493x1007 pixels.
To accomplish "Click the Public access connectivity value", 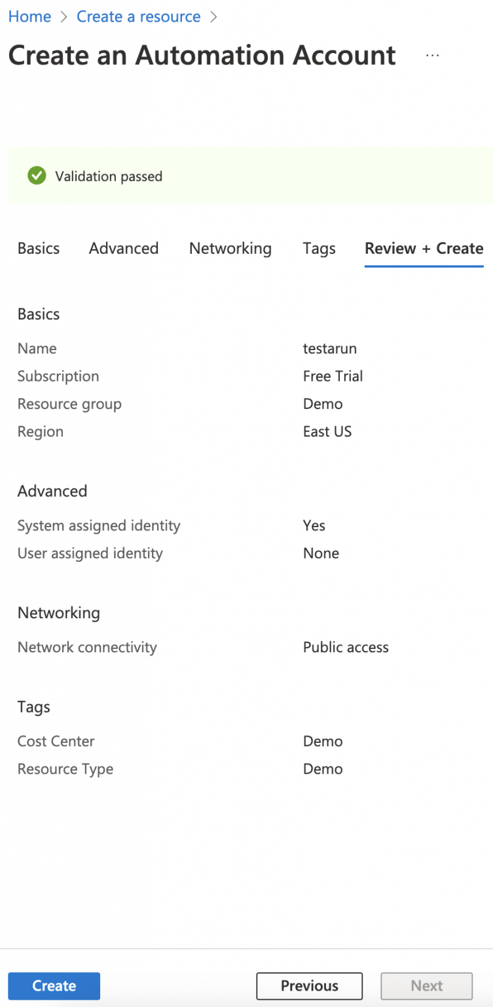I will [346, 648].
